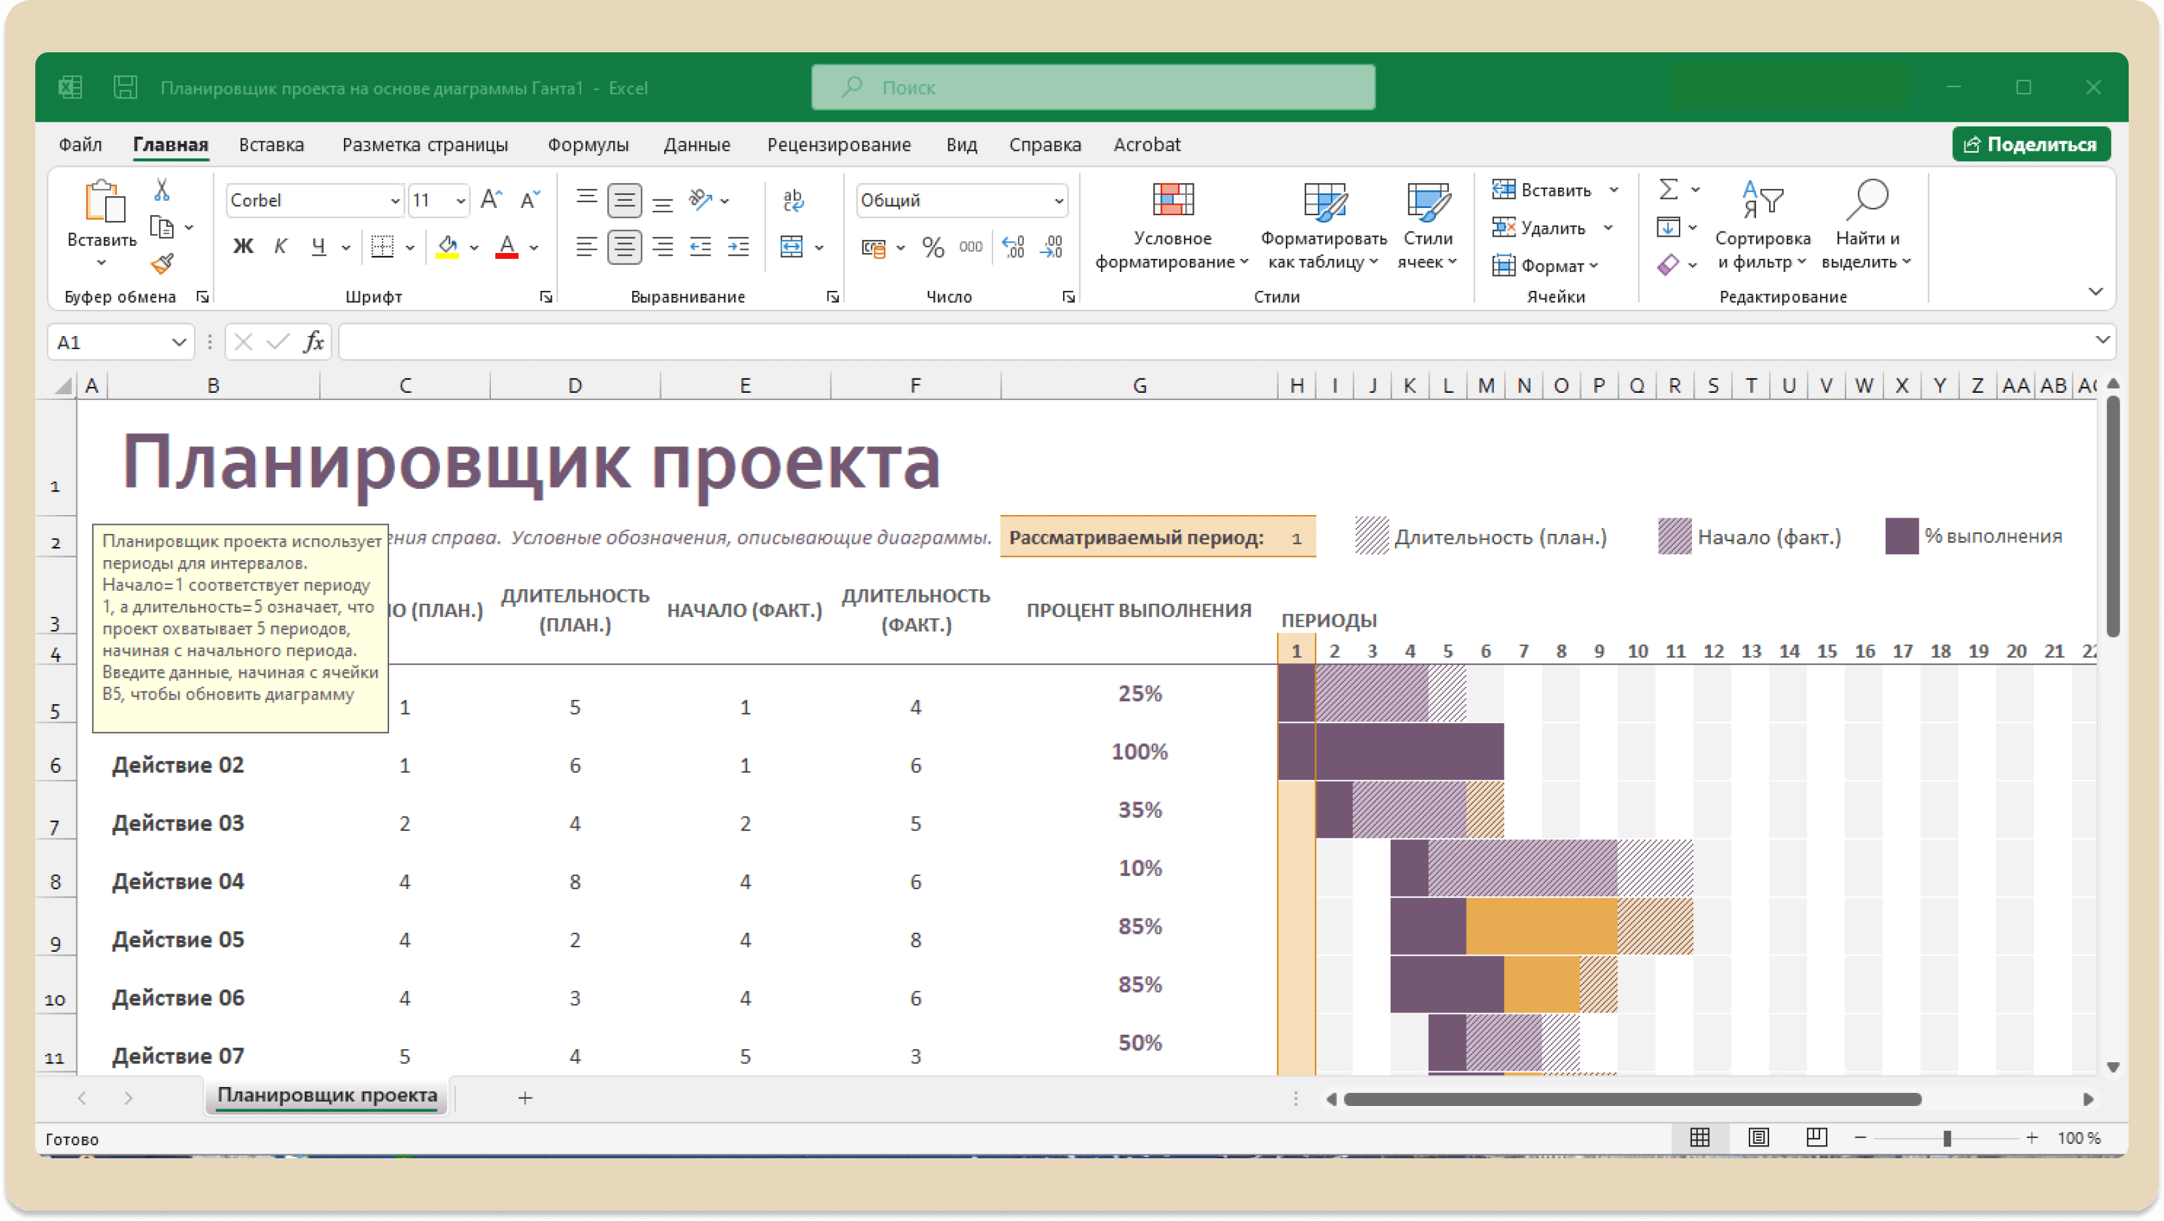The height and width of the screenshot is (1221, 2164).
Task: Click the Clear eraser icon
Action: pyautogui.click(x=1668, y=265)
